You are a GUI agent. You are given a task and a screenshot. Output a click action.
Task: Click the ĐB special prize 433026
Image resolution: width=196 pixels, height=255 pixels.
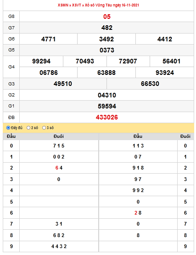tap(107, 117)
